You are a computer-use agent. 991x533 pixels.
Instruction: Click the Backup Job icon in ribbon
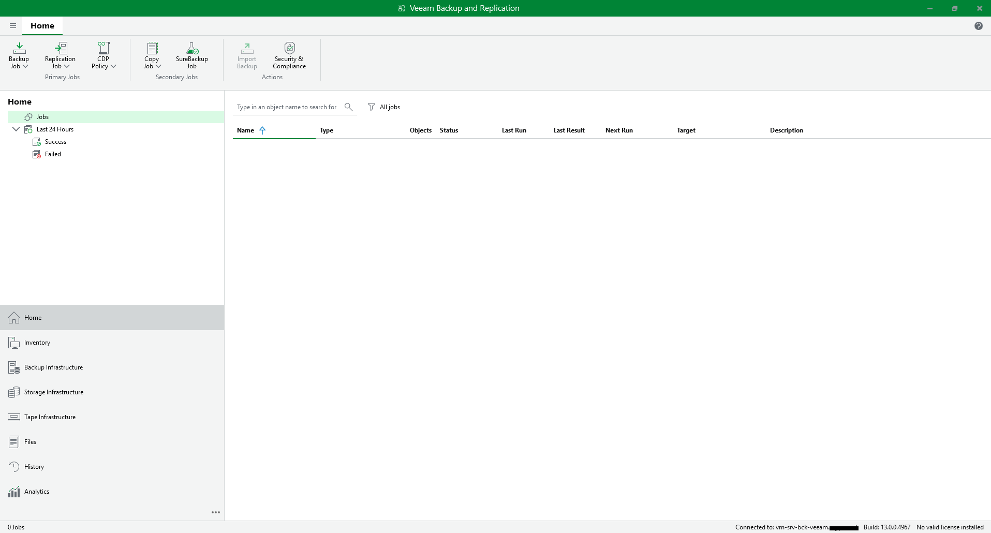tap(19, 49)
